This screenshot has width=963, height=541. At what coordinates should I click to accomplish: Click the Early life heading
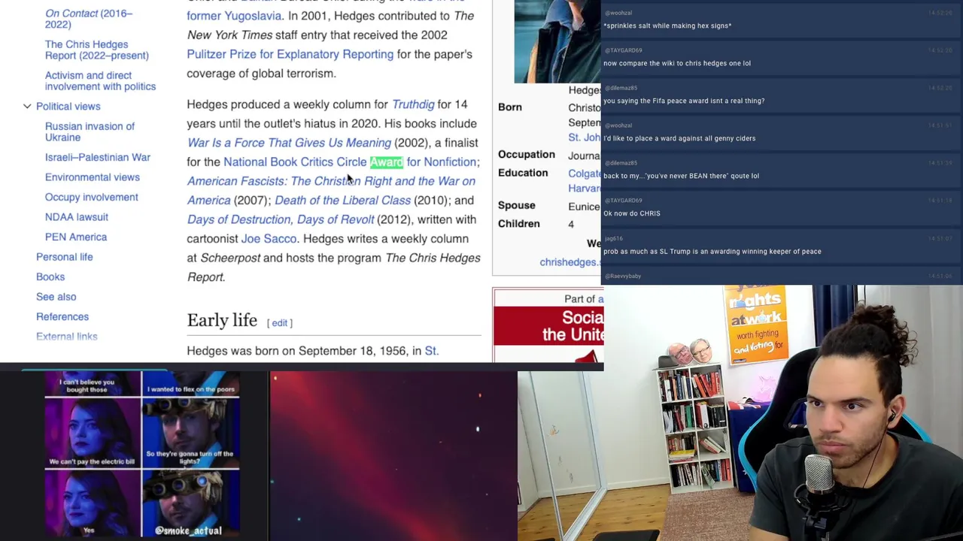222,320
